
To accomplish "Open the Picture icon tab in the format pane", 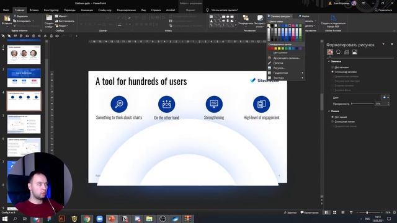I will 355,52.
